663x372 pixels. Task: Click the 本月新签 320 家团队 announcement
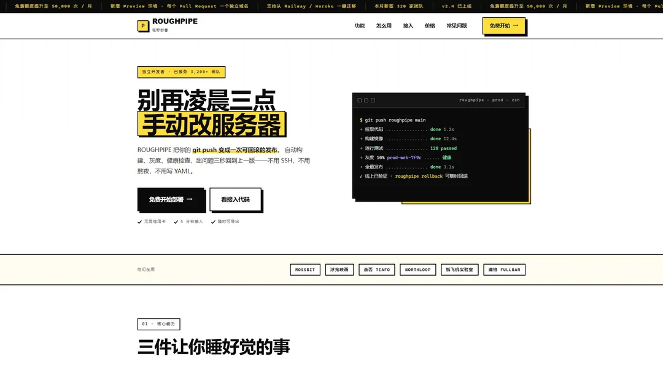(399, 6)
